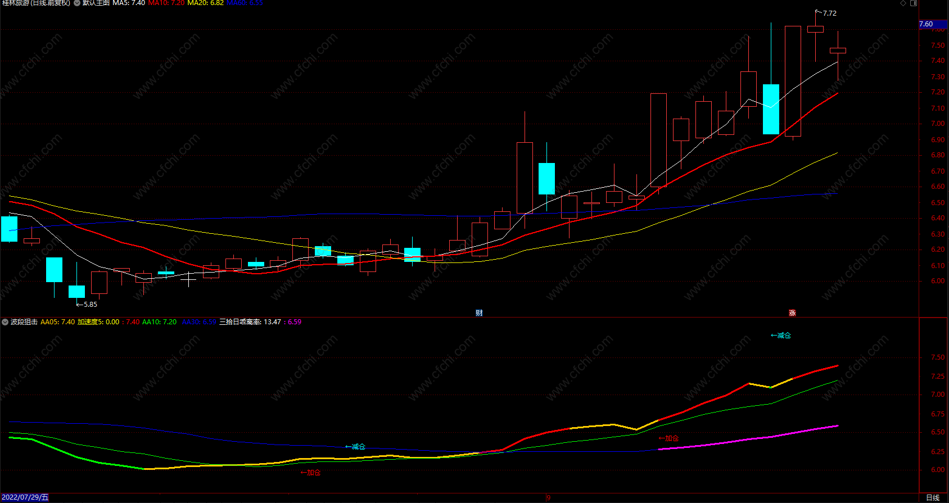Click the 波段狙击 indicator name
Viewport: 949px width, 503px height.
tap(24, 322)
